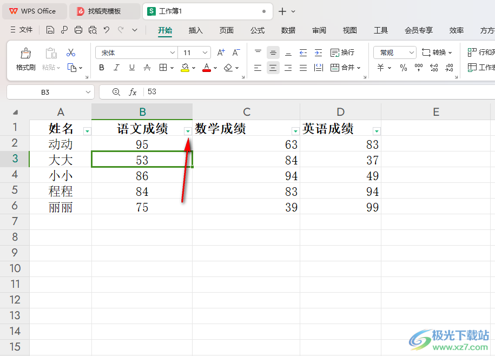Click the formula bar zoom icon
Screen dimensions: 495x356
point(116,92)
